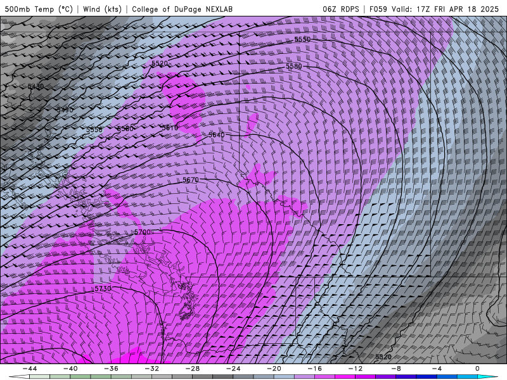Click the -28 colorbar scale label
The height and width of the screenshot is (380, 507).
point(193,369)
